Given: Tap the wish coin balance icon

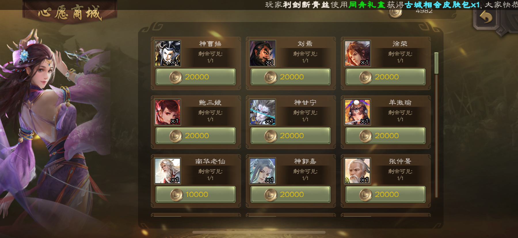Looking at the screenshot, I should coord(396,12).
